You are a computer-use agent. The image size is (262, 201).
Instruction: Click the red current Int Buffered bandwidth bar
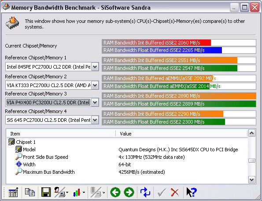[156, 43]
